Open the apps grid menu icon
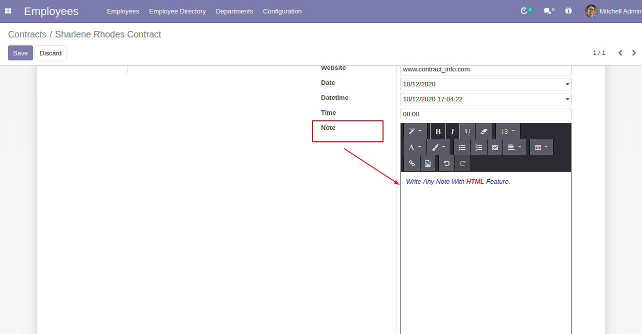Screen dimensions: 642x334 [8, 11]
